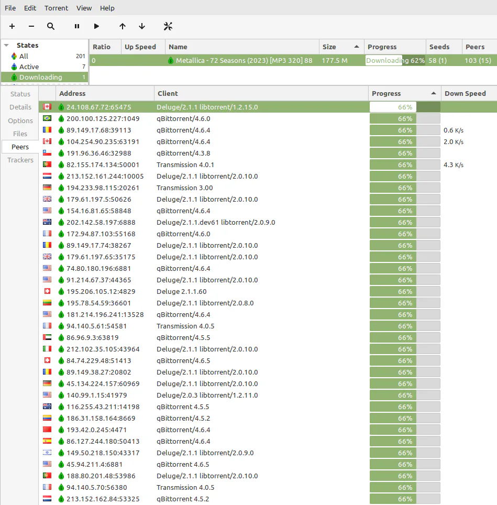Move torrent down in queue arrow

(x=141, y=26)
